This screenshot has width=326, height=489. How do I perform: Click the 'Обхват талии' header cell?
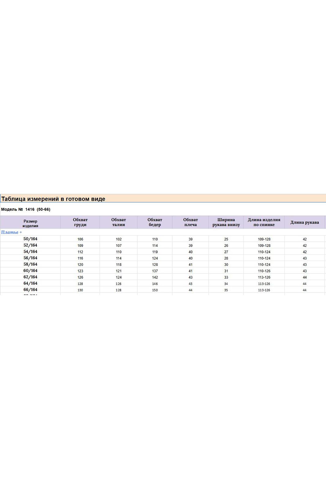tap(118, 222)
